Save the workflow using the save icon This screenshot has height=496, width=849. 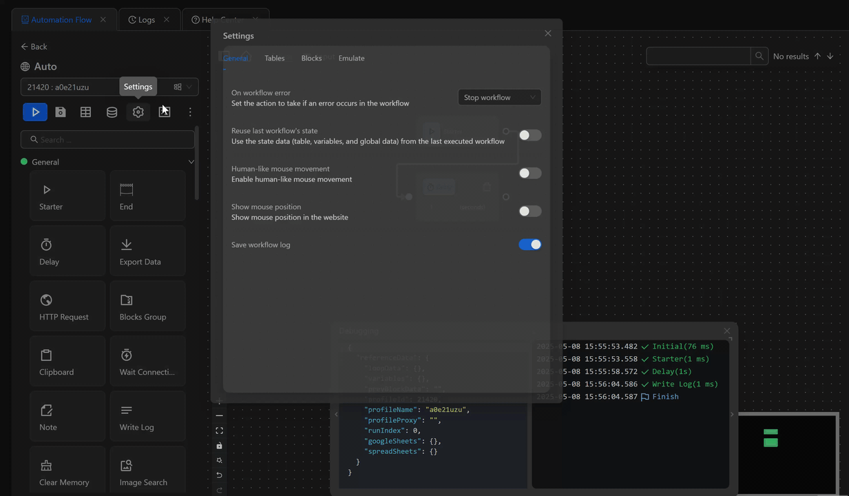point(60,112)
